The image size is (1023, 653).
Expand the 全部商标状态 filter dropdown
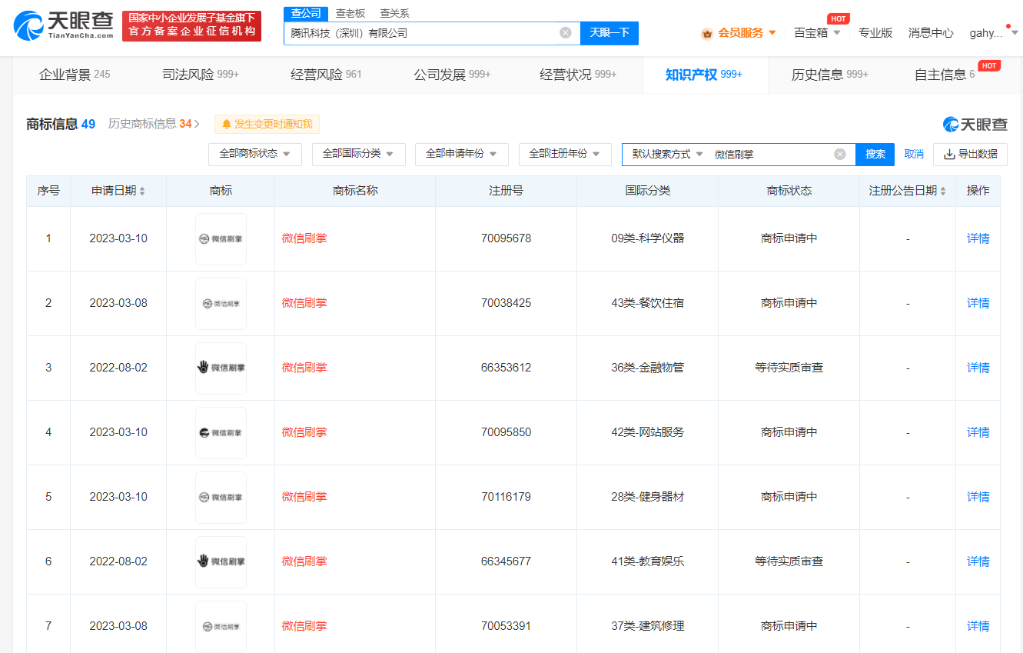coord(255,154)
